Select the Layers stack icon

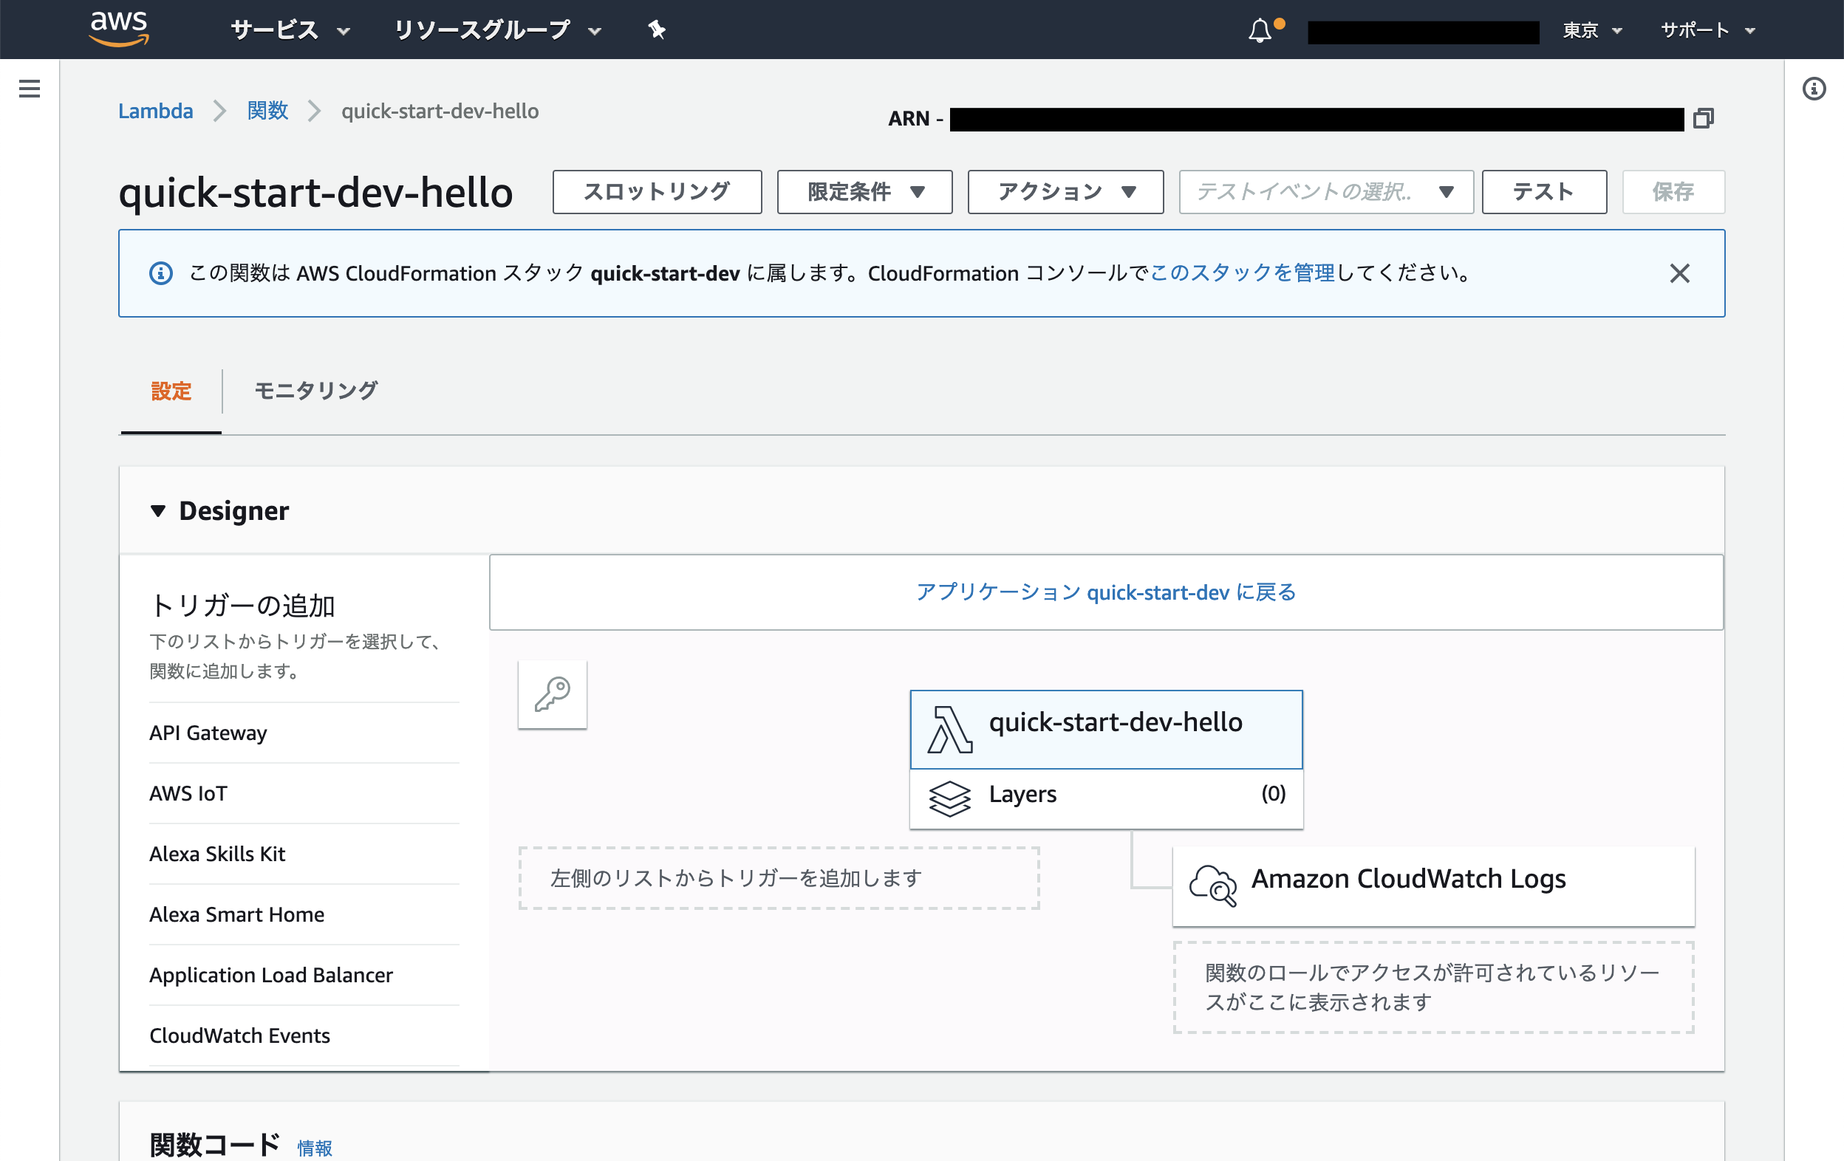coord(949,798)
